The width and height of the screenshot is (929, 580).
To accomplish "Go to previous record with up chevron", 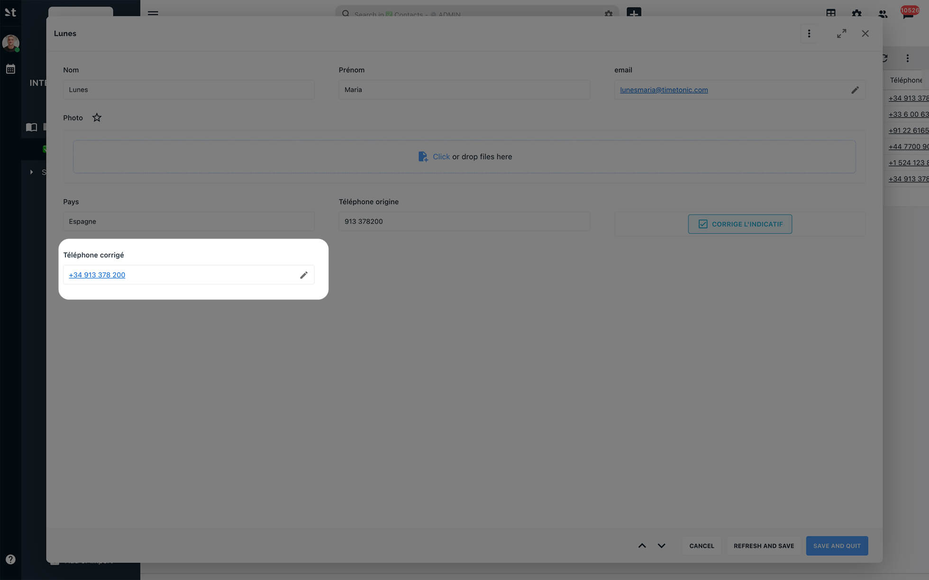I will 642,546.
